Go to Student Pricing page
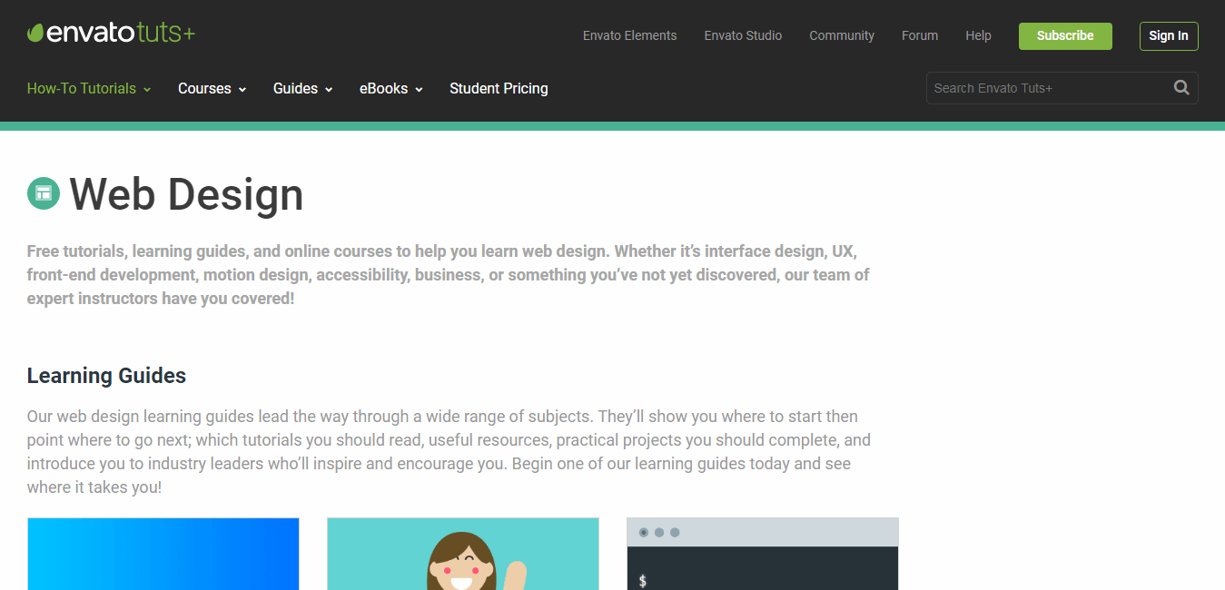The height and width of the screenshot is (590, 1225). coord(499,89)
